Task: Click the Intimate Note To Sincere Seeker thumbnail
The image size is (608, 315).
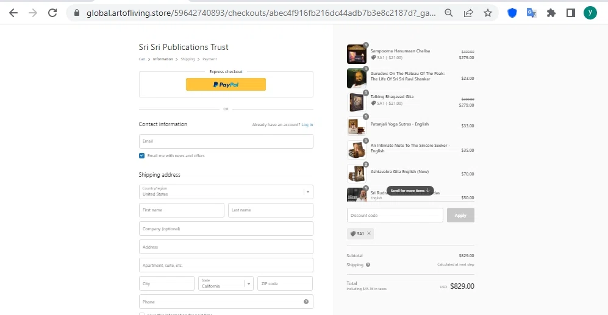Action: (357, 150)
